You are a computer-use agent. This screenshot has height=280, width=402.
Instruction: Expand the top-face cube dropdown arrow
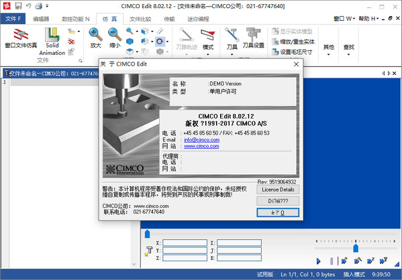click(137, 52)
